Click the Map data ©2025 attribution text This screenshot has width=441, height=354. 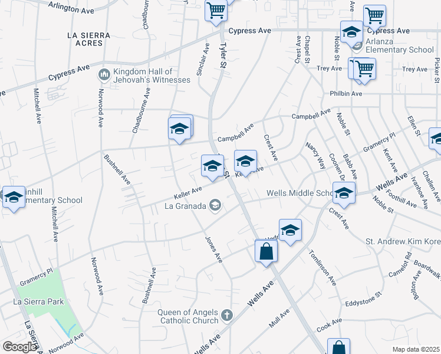tap(416, 349)
